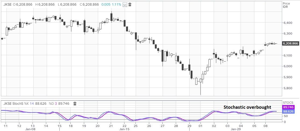
Task: Click the %K 14 parameter label
Action: click(29, 104)
